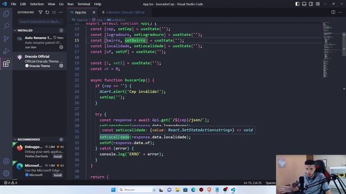This screenshot has width=346, height=194.
Task: Toggle secondary side bar layout icon
Action: tap(311, 4)
